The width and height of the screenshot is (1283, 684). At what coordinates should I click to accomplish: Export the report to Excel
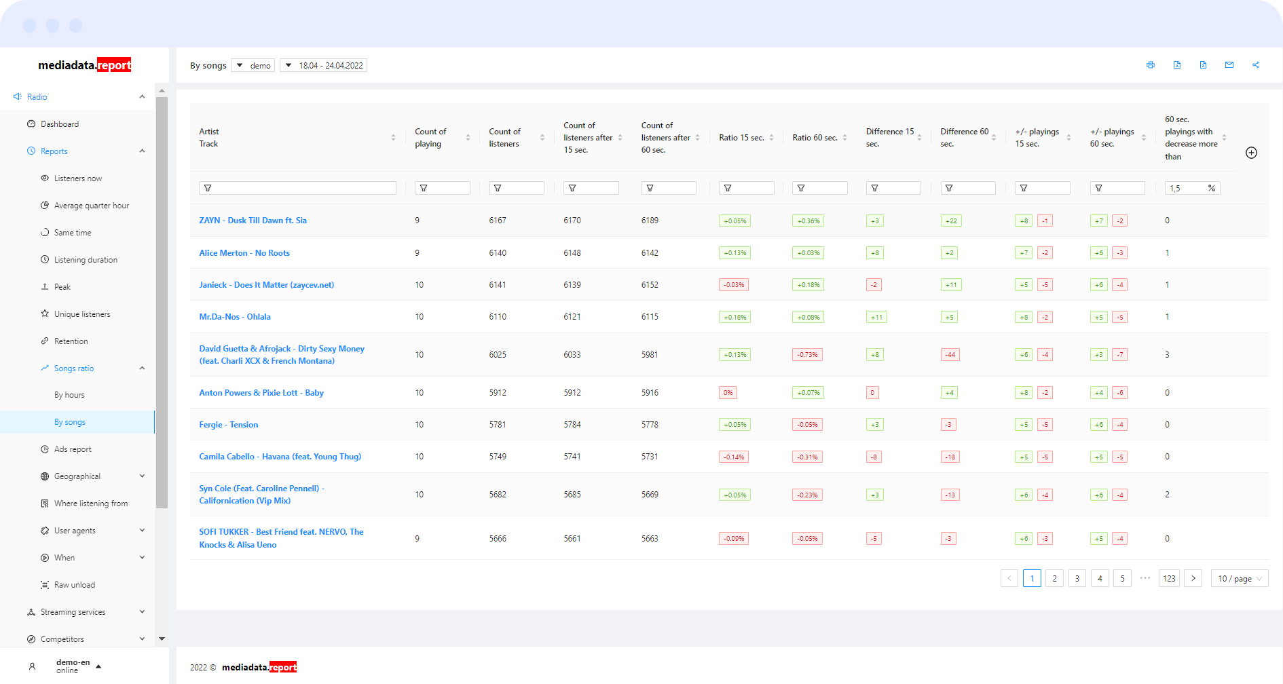[x=1203, y=65]
